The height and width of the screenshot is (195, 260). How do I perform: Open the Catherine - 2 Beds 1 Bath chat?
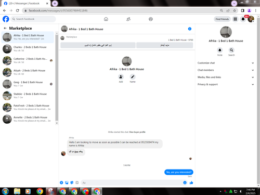[x=28, y=60]
